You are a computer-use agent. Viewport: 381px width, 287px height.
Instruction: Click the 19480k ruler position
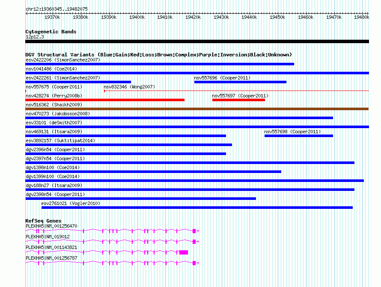362,17
